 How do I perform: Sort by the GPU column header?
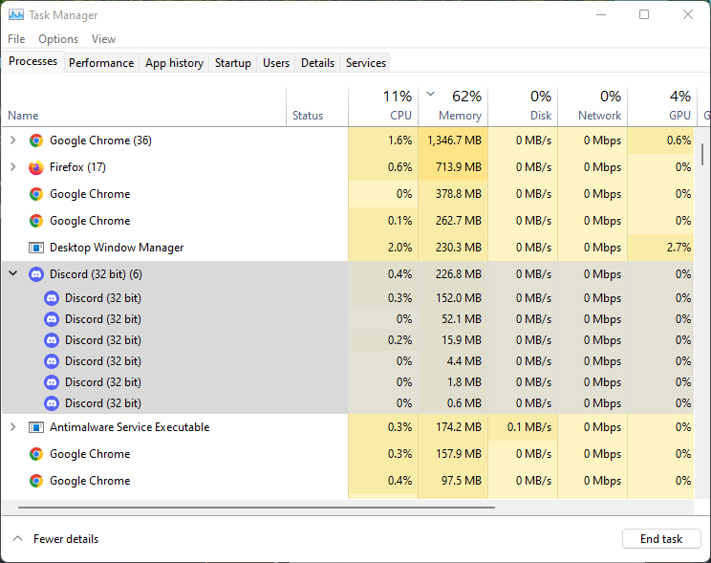[x=662, y=107]
